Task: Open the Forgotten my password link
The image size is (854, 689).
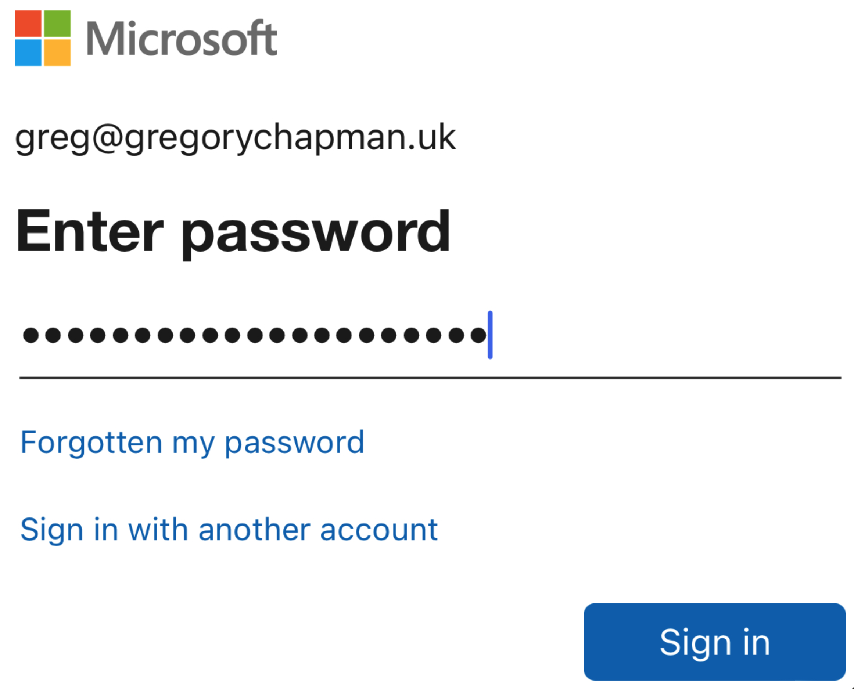Action: (x=192, y=443)
